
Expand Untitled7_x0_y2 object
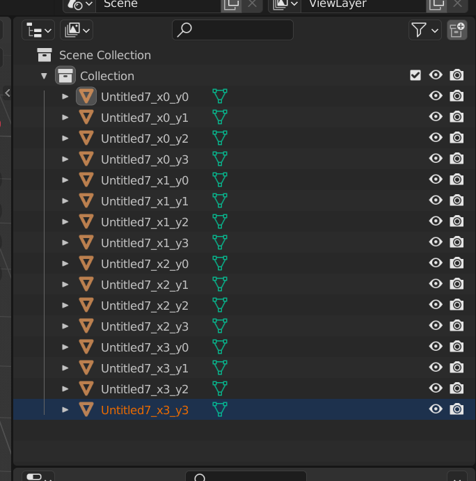pos(65,139)
